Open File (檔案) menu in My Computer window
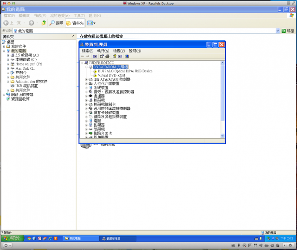Screen dimensions: 297x250 pyautogui.click(x=9, y=15)
